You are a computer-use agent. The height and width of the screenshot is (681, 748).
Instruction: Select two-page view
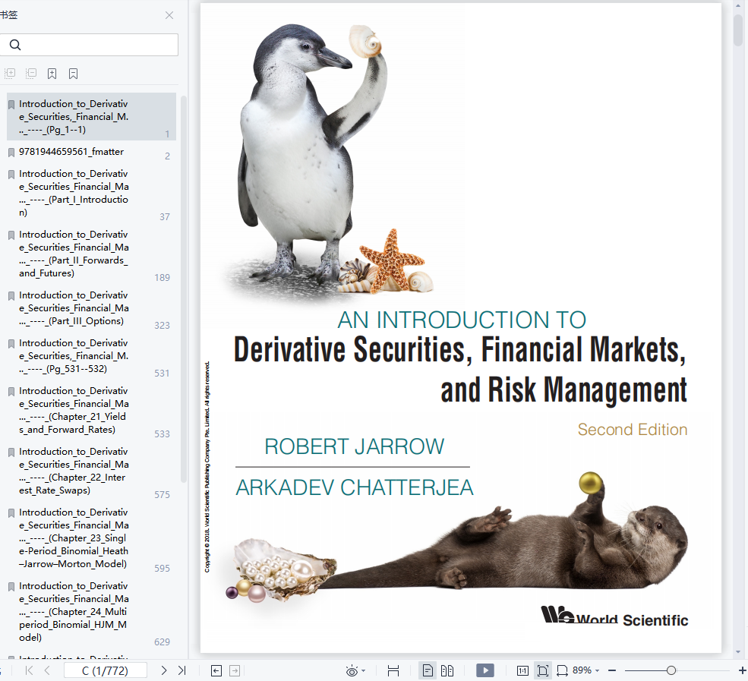point(447,671)
